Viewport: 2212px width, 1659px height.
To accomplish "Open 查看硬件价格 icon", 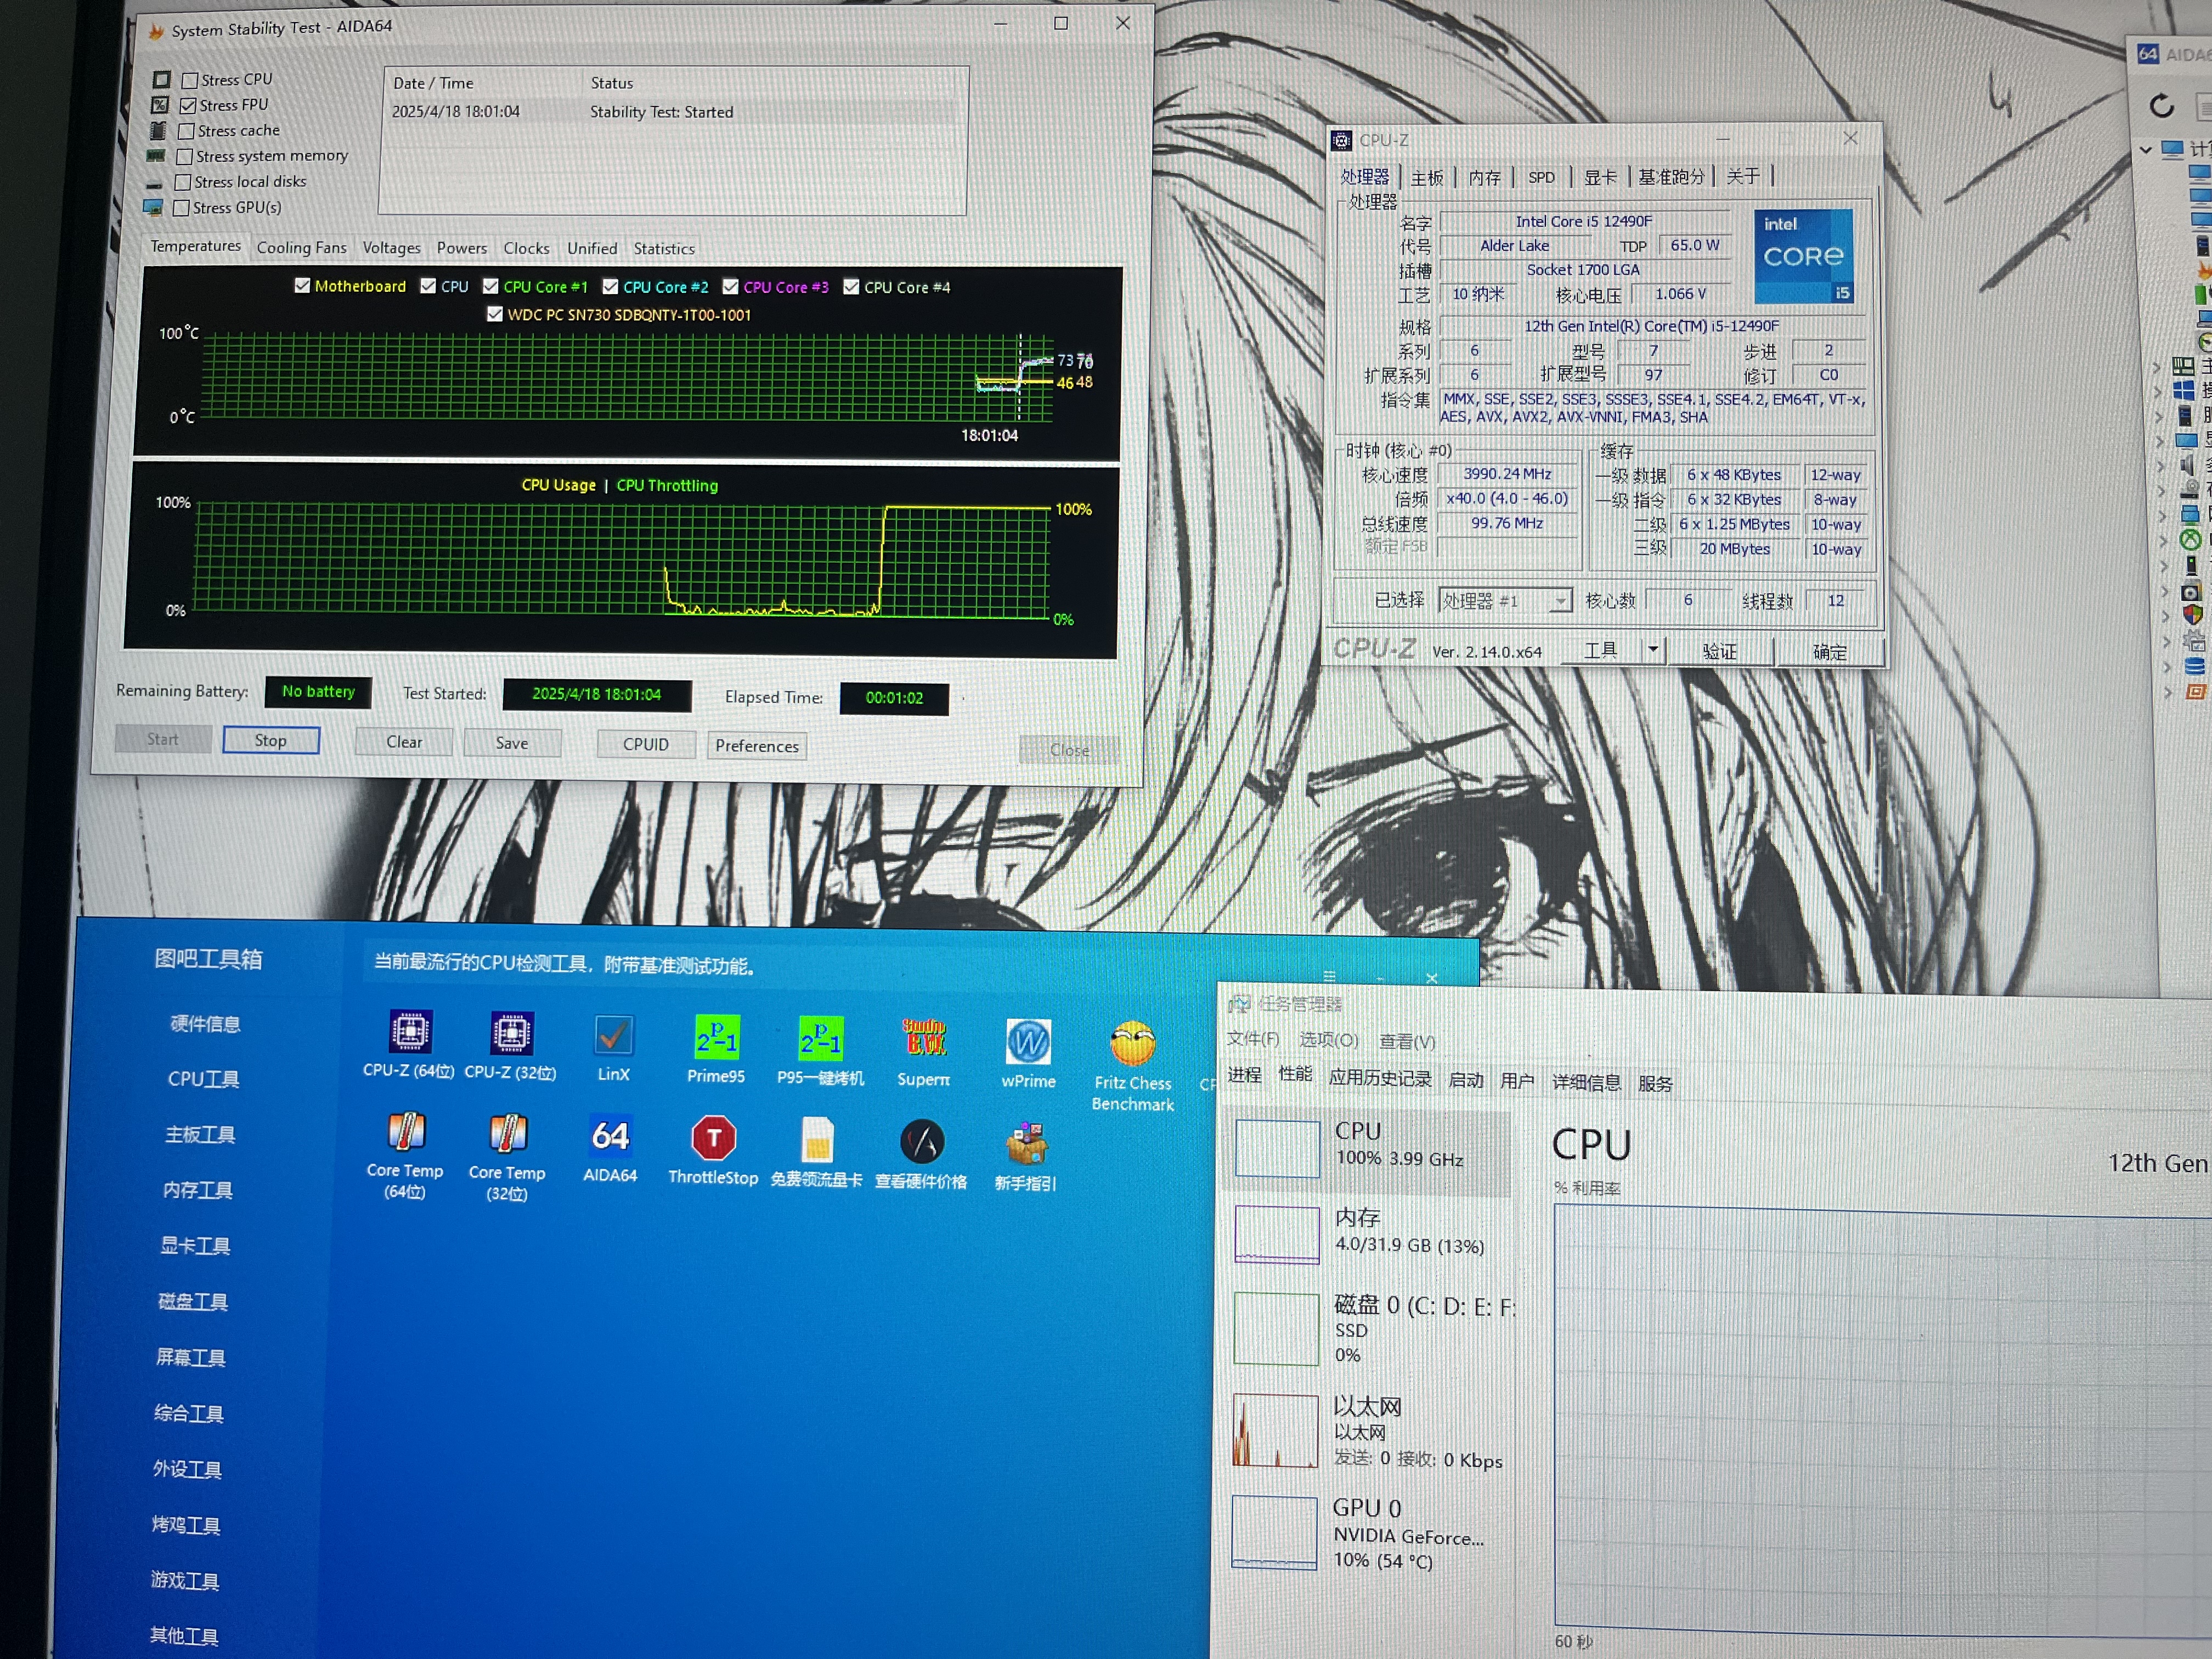I will coord(921,1155).
